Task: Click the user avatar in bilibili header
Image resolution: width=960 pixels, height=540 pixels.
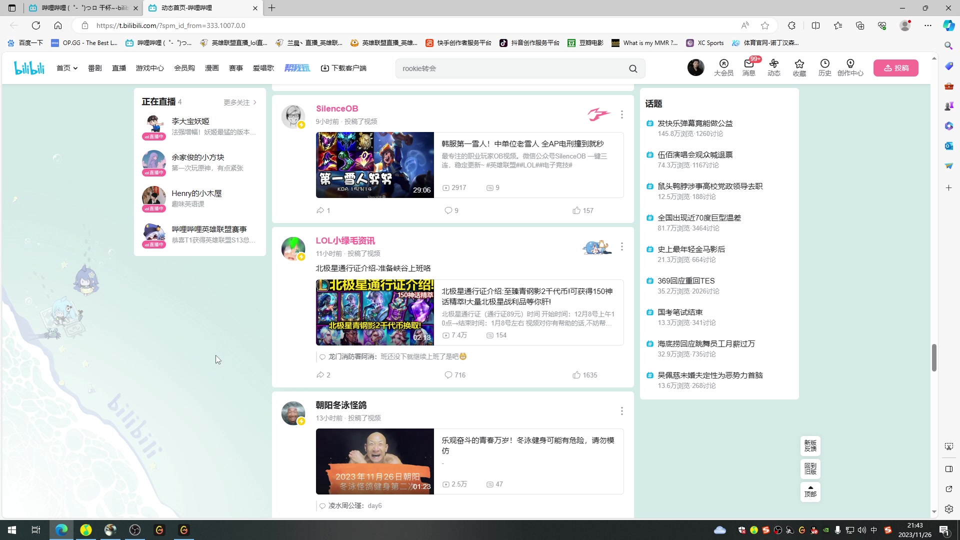Action: (695, 67)
